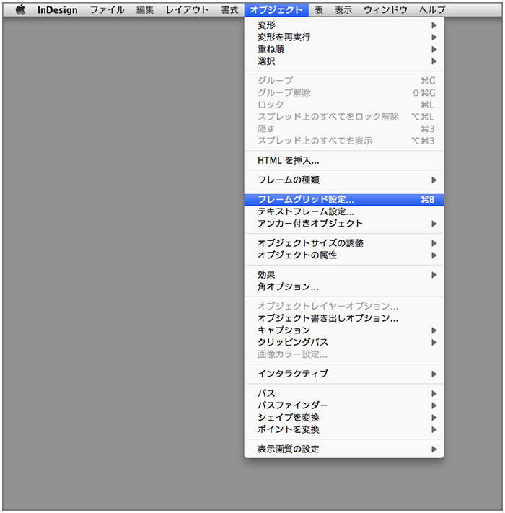Open the ヘルプ menu
505x513 pixels.
(x=432, y=10)
